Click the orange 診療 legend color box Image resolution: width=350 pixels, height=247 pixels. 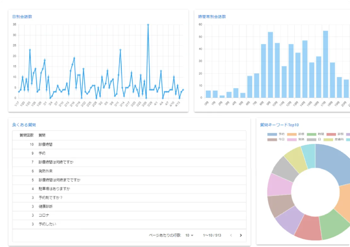pyautogui.click(x=292, y=134)
